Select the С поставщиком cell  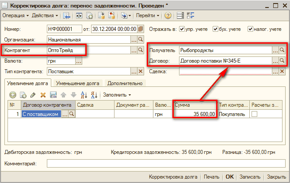[x=41, y=114]
